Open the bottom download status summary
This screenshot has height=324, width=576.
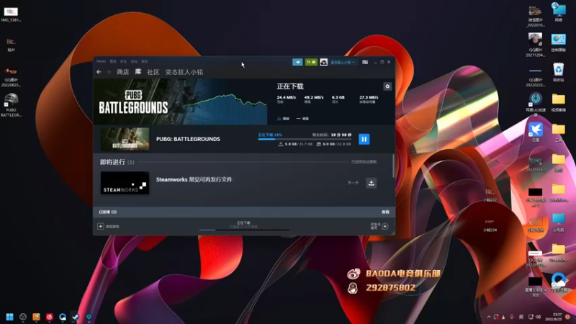[x=243, y=225]
